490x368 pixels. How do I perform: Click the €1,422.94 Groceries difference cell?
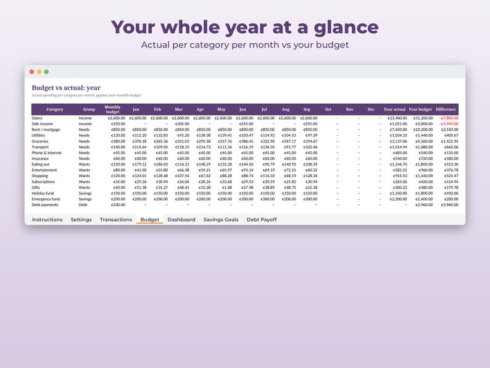[450, 141]
